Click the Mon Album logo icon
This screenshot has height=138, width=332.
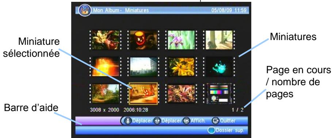coord(85,10)
